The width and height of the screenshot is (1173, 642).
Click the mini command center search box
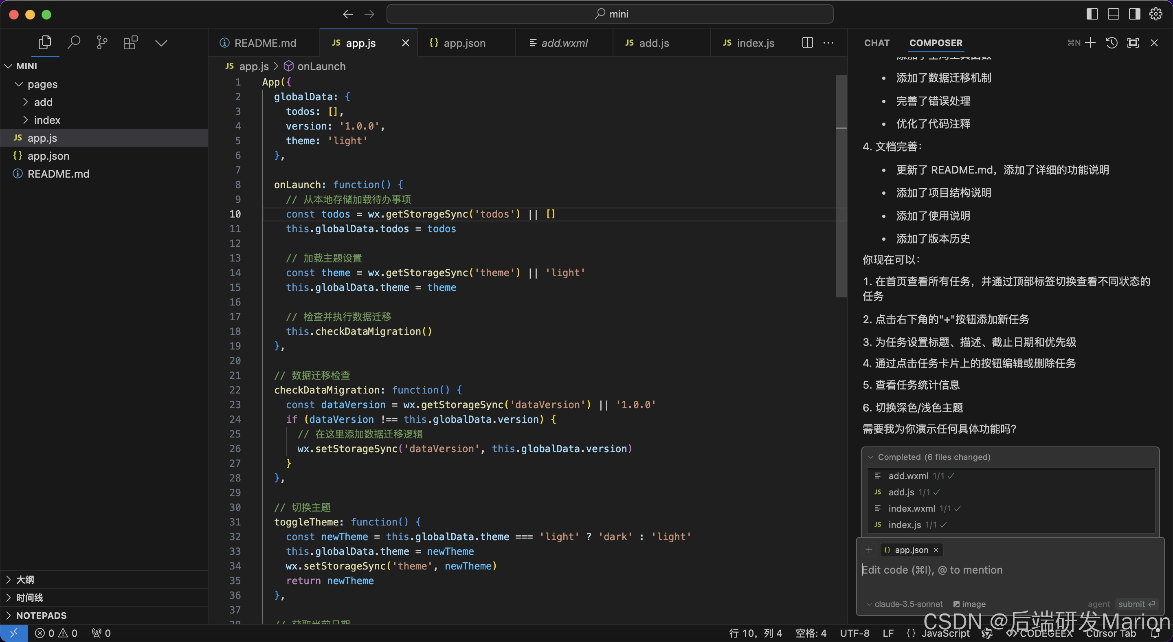[610, 14]
